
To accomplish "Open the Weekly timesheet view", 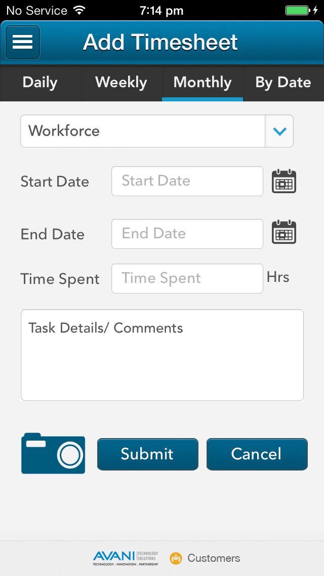I will click(121, 82).
